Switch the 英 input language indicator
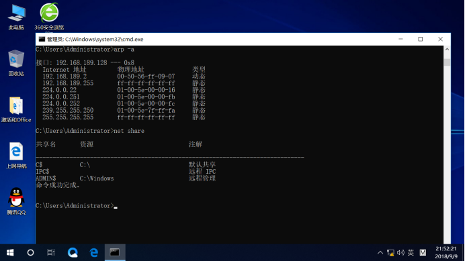This screenshot has width=465, height=261. click(x=411, y=253)
